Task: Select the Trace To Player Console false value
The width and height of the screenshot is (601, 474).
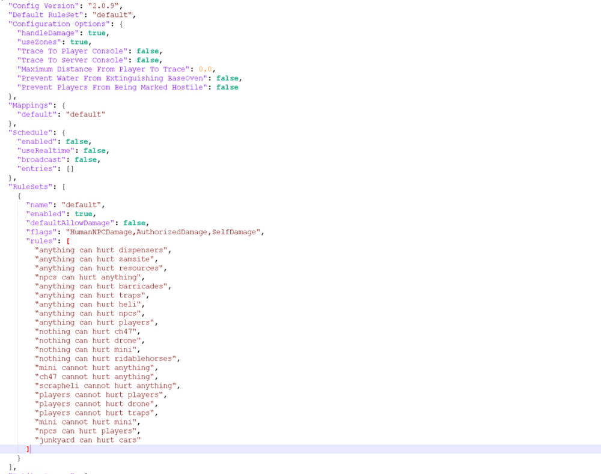Action: [148, 50]
